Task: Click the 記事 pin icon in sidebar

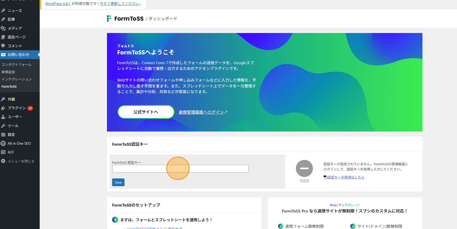Action: (x=3, y=19)
